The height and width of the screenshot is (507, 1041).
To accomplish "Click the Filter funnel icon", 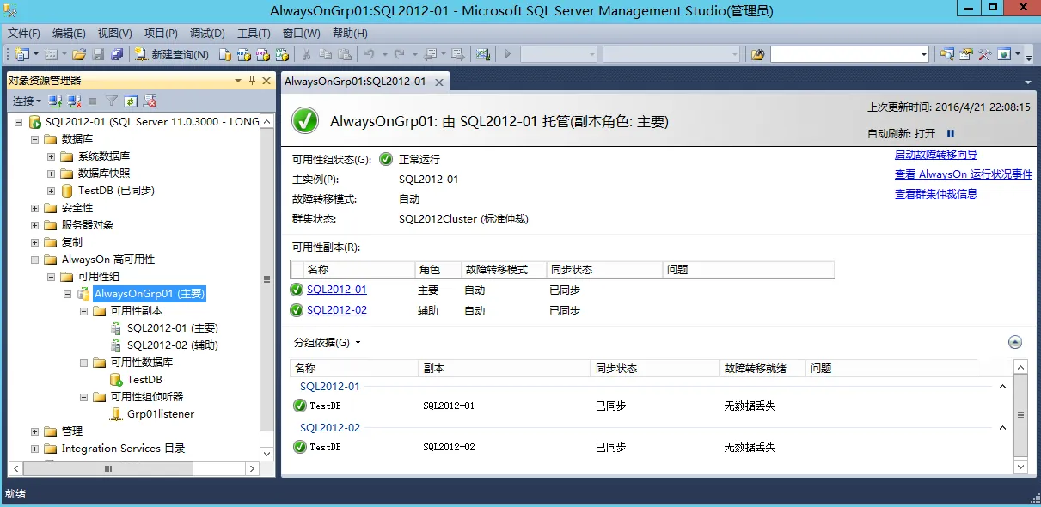I will 111,101.
